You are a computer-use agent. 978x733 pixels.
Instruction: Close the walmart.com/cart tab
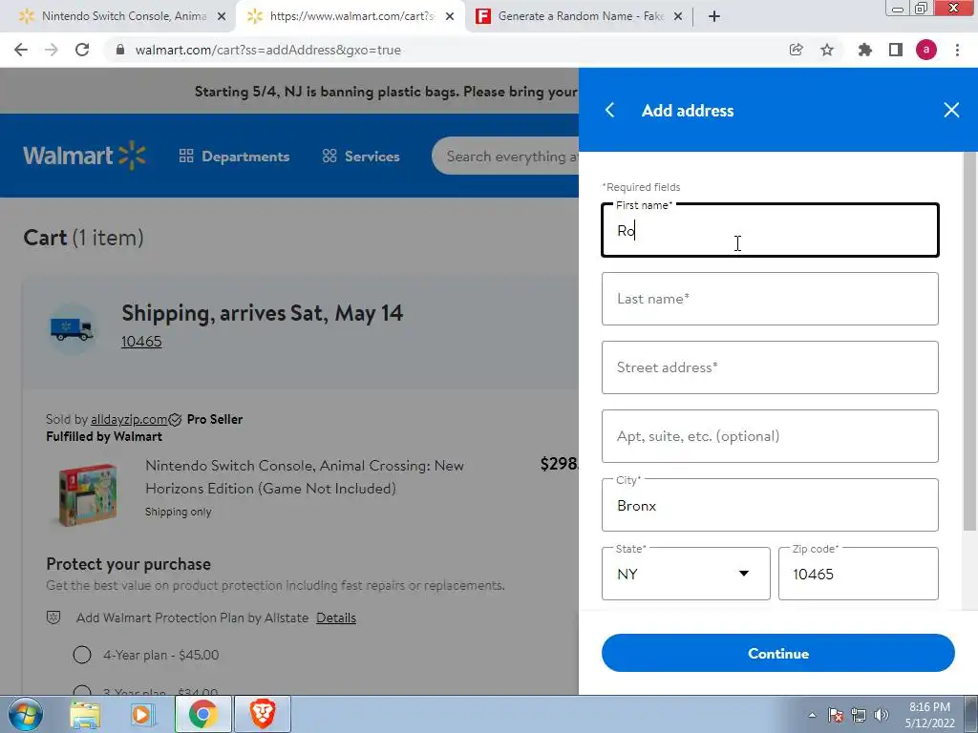coord(450,16)
